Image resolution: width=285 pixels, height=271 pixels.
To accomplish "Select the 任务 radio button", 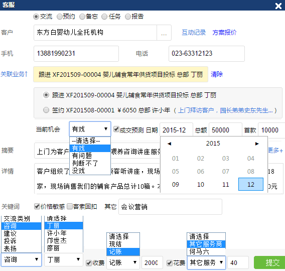I will (104, 17).
